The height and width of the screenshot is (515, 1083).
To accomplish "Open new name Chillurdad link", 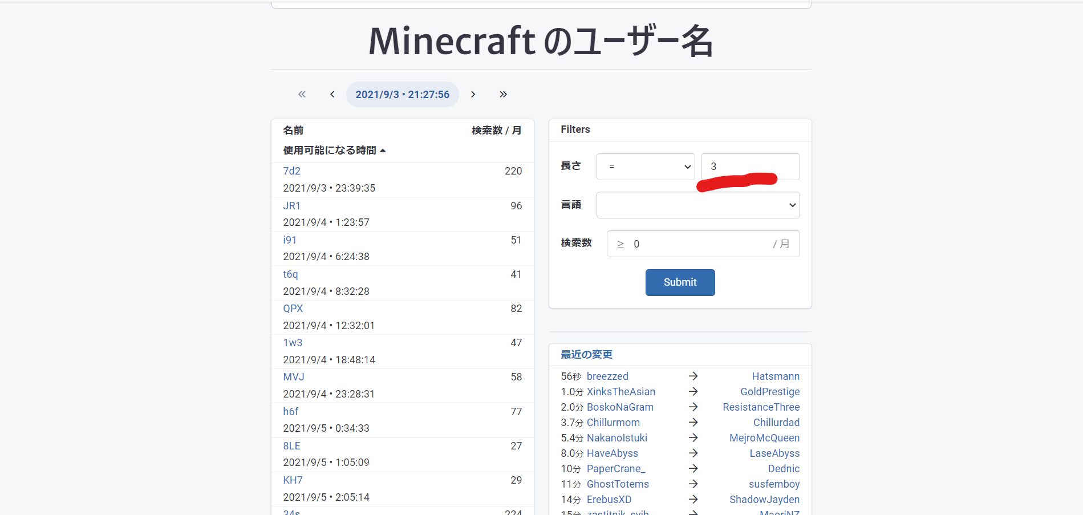I will [x=776, y=423].
